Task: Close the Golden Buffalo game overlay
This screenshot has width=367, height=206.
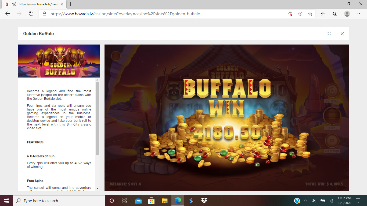Action: (x=342, y=34)
